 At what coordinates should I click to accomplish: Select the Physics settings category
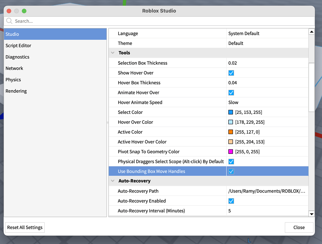(x=13, y=80)
